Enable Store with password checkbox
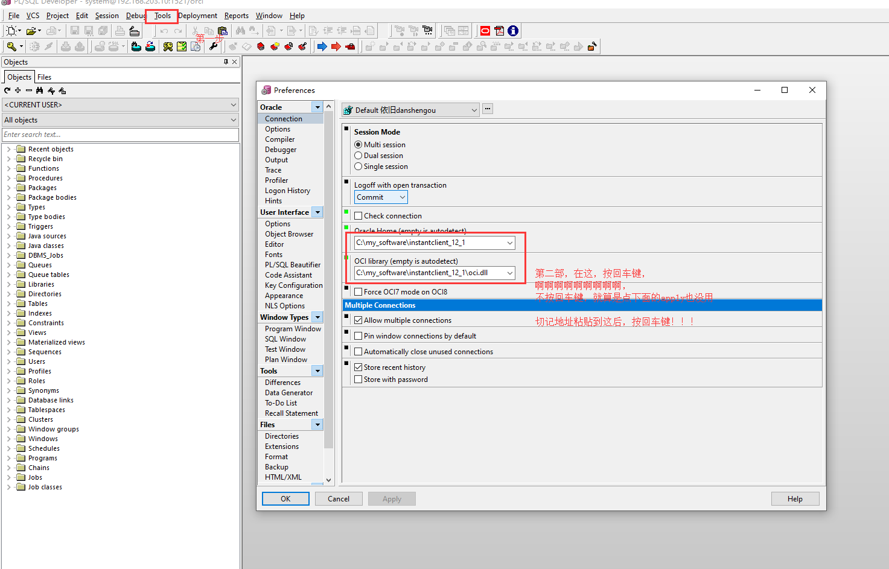The height and width of the screenshot is (569, 889). (358, 380)
